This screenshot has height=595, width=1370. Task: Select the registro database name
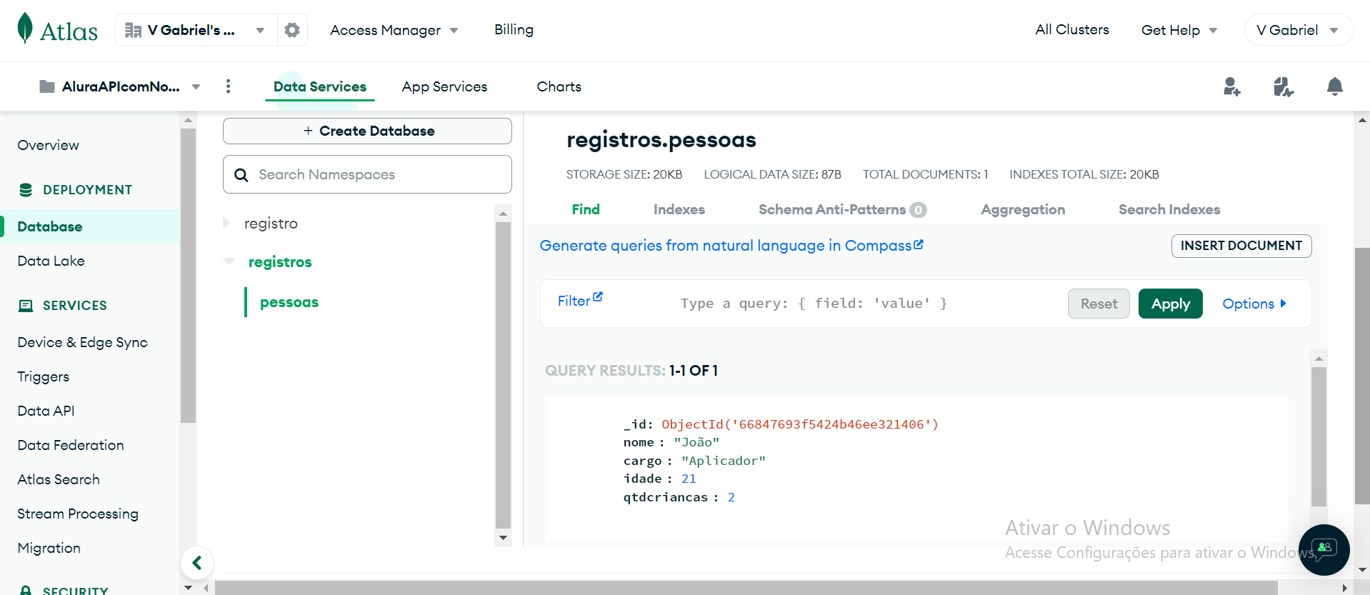[271, 224]
